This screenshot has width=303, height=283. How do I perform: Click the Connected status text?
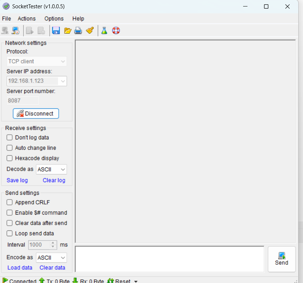point(23,281)
